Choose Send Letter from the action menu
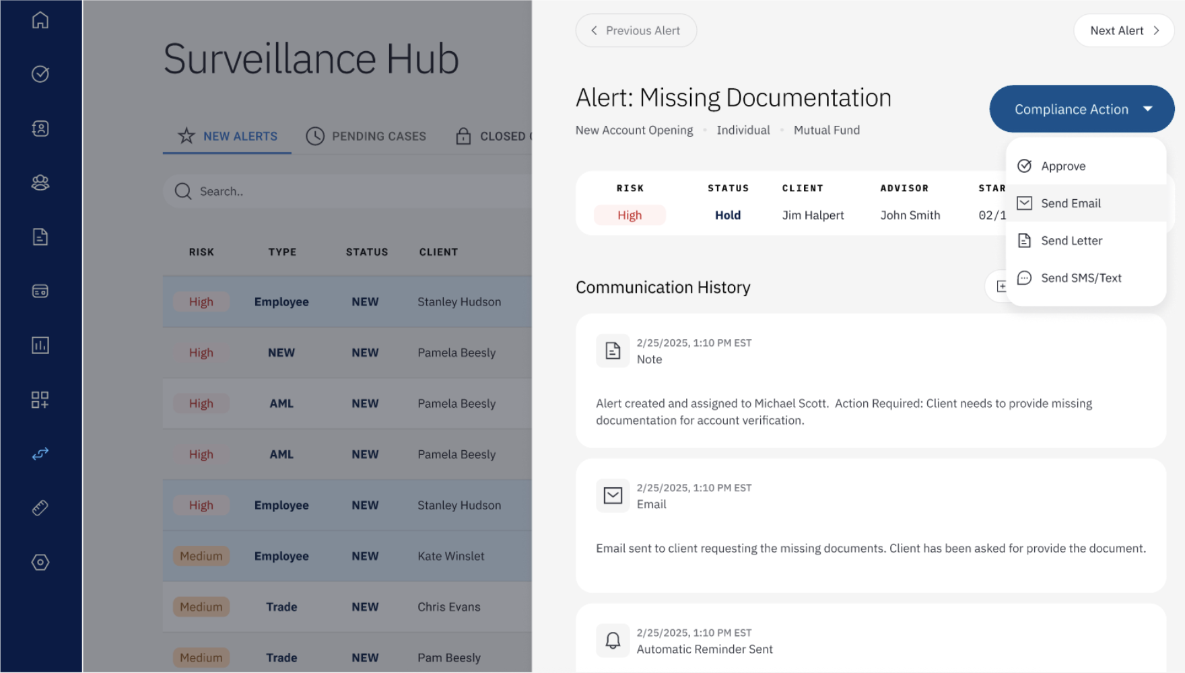 click(1086, 240)
